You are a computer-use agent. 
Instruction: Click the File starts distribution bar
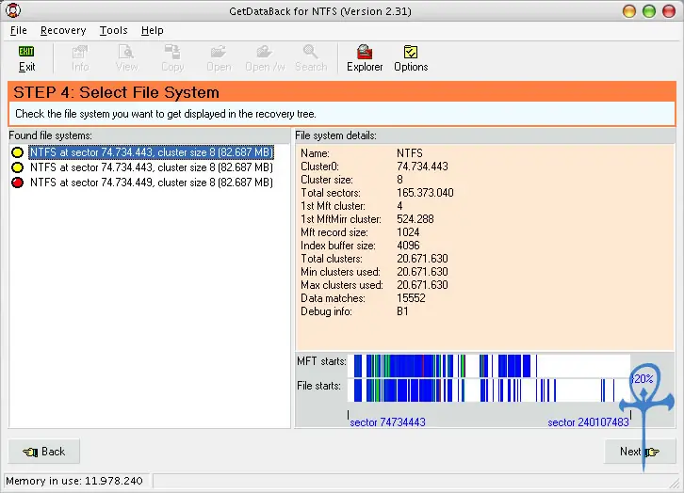[x=489, y=390]
